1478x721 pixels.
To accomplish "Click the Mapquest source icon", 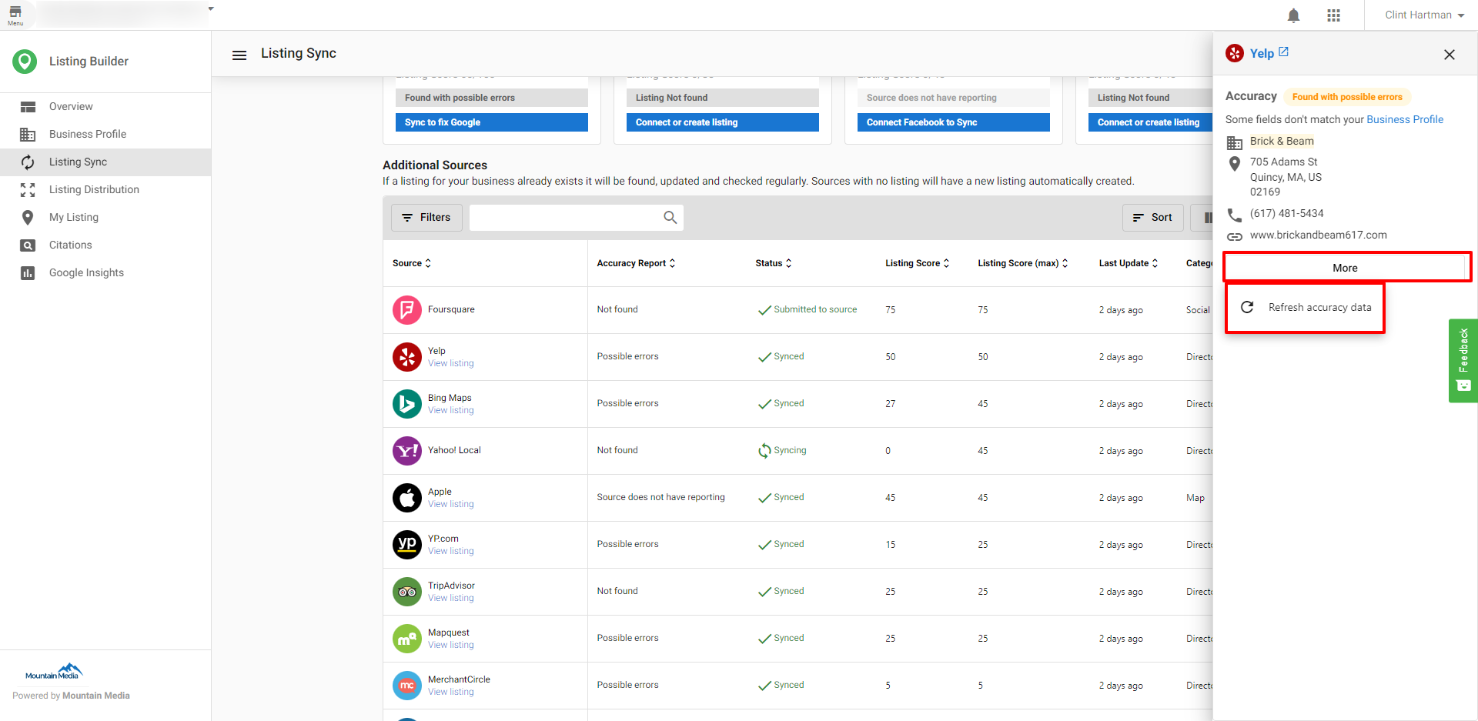I will point(407,638).
